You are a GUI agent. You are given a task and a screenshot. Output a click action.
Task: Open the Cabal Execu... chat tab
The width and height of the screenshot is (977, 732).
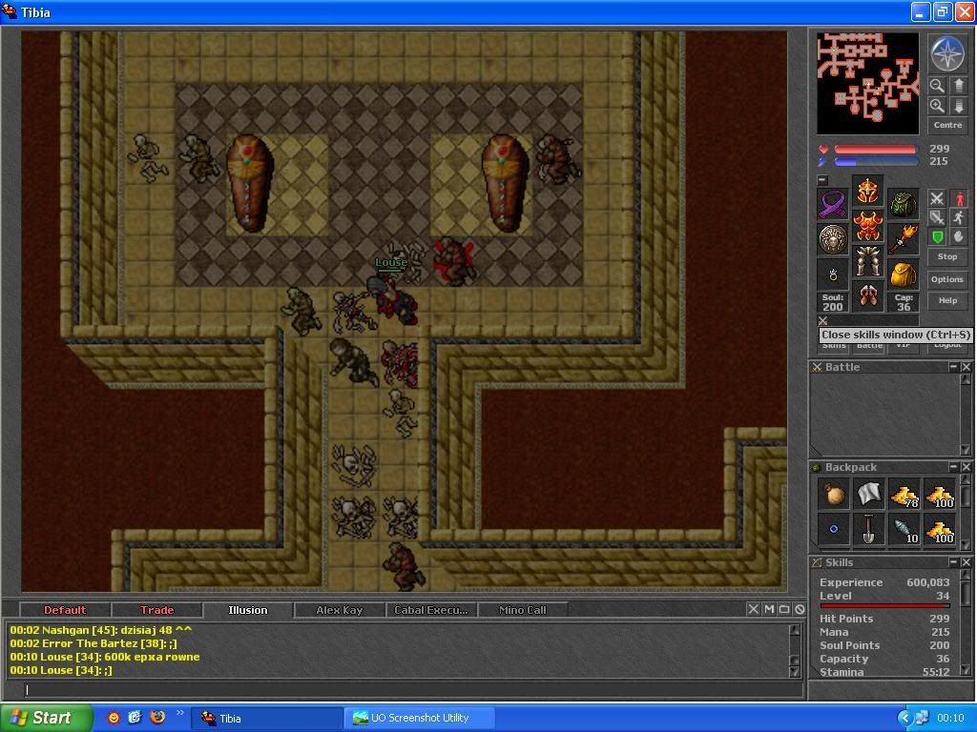point(431,610)
